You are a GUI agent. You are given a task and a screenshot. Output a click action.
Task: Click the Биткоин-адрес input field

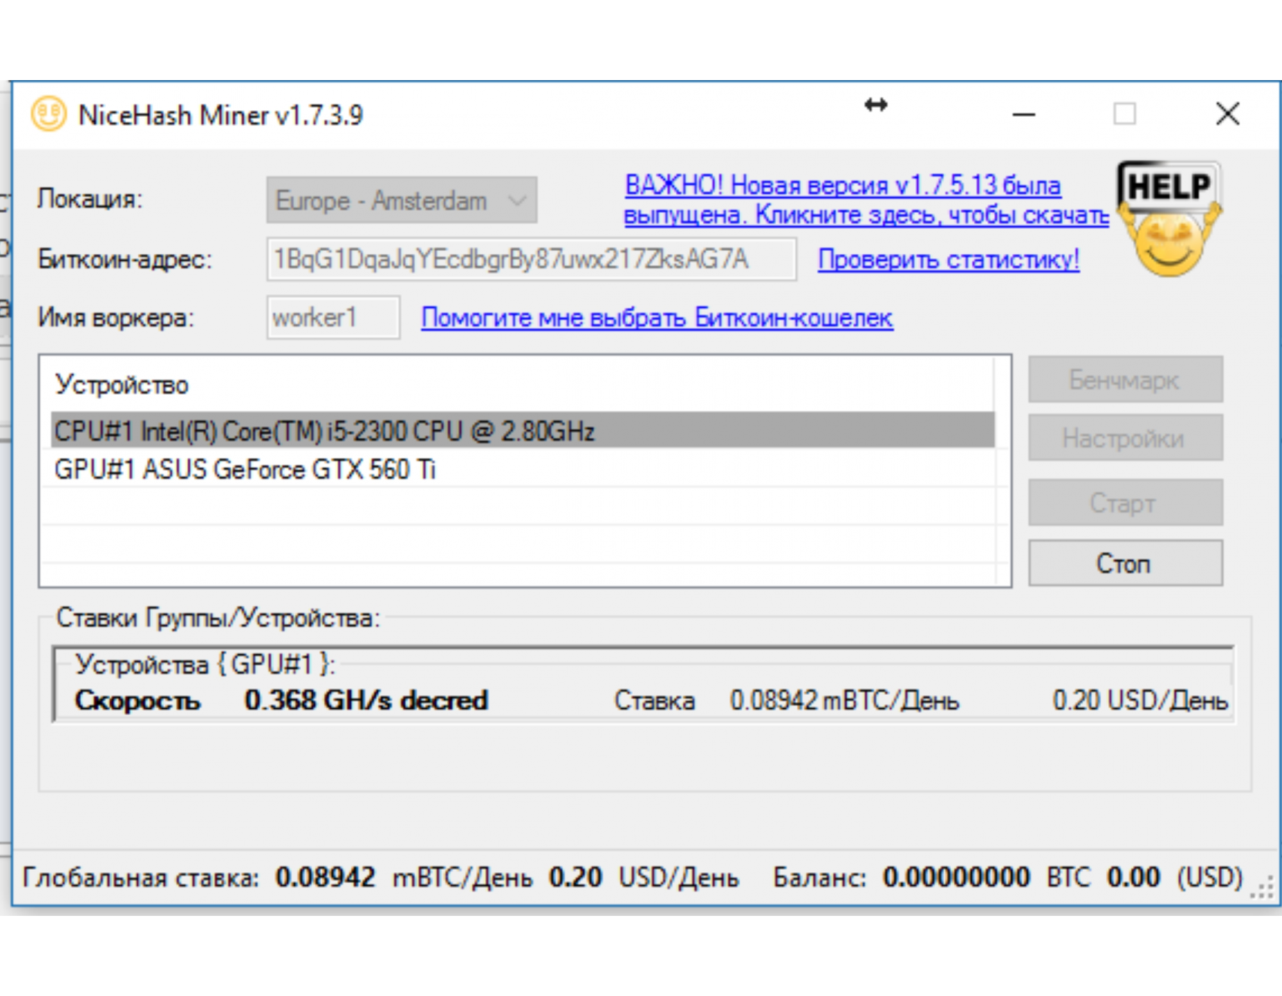point(531,259)
